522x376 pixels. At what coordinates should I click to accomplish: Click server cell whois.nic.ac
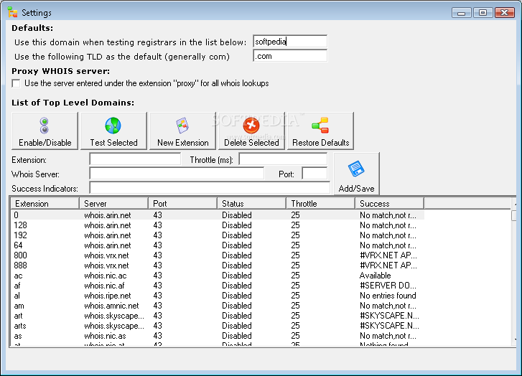coord(106,276)
